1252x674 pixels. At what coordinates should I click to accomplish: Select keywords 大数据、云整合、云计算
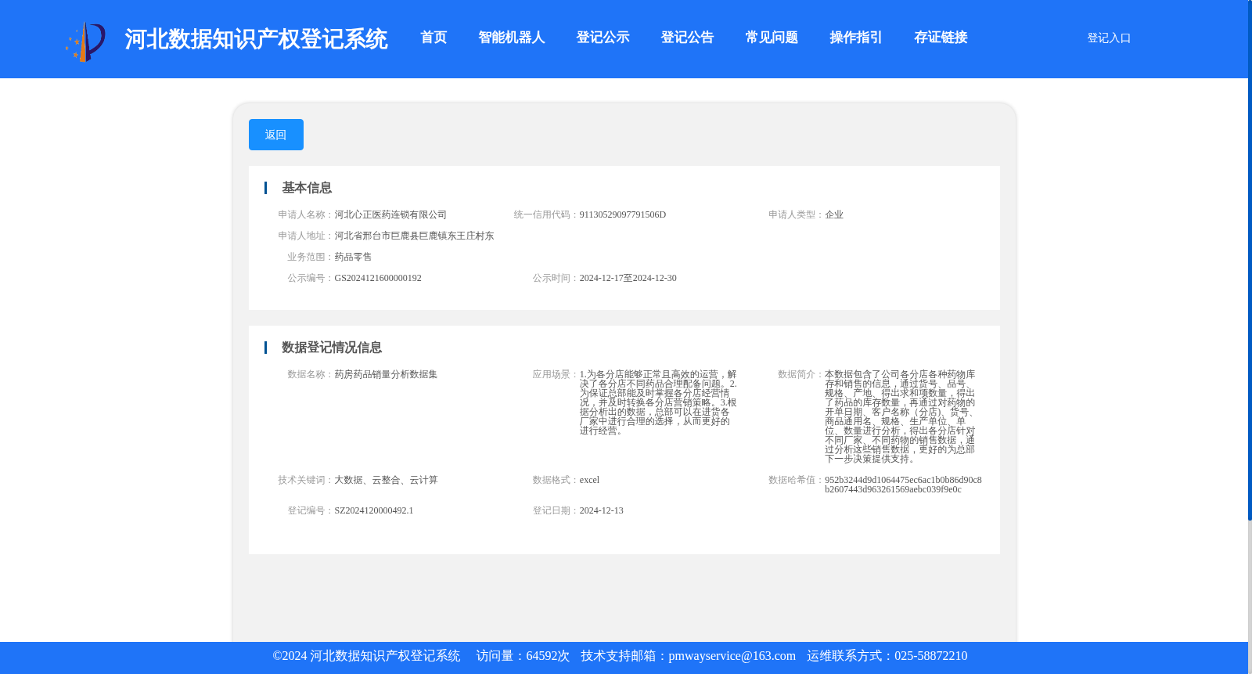(x=386, y=480)
